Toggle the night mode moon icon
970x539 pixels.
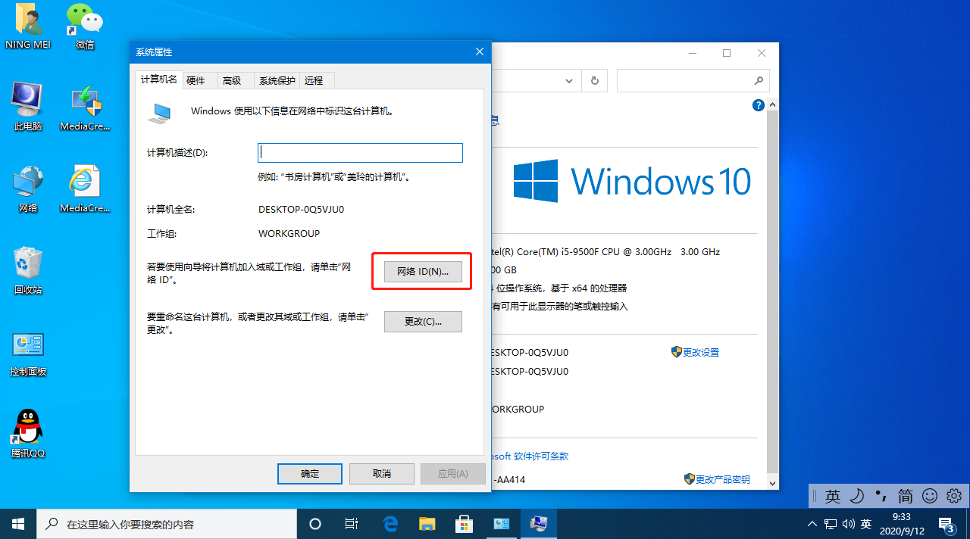click(857, 496)
